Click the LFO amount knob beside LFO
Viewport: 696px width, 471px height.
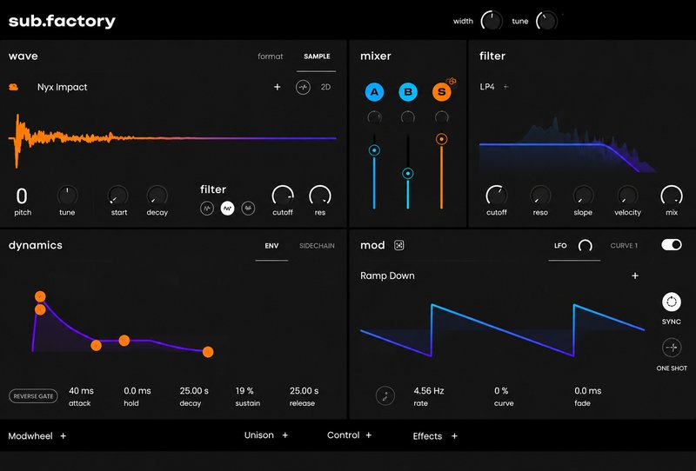click(x=585, y=246)
